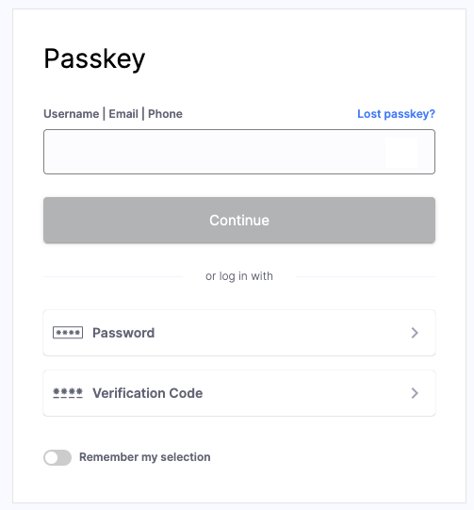The image size is (474, 510).
Task: Click the "or log in with" divider text
Action: pyautogui.click(x=239, y=276)
